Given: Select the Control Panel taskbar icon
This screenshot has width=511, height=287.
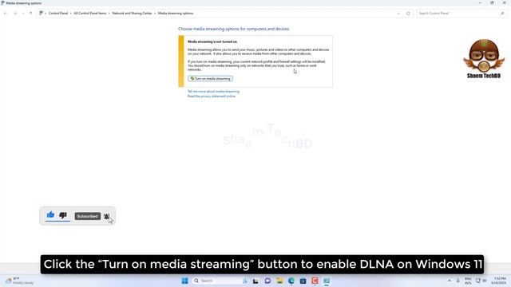Looking at the screenshot, I should pyautogui.click(x=327, y=281).
